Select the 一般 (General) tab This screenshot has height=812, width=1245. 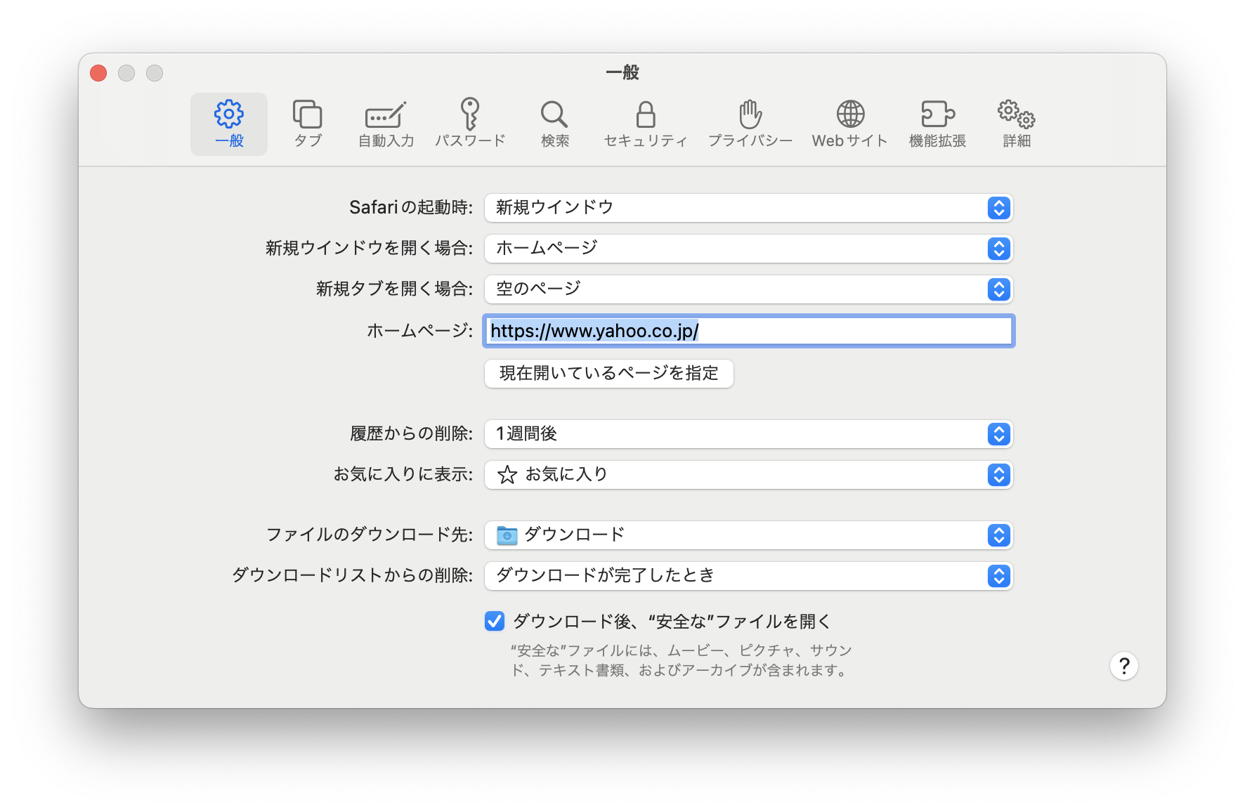[x=229, y=124]
